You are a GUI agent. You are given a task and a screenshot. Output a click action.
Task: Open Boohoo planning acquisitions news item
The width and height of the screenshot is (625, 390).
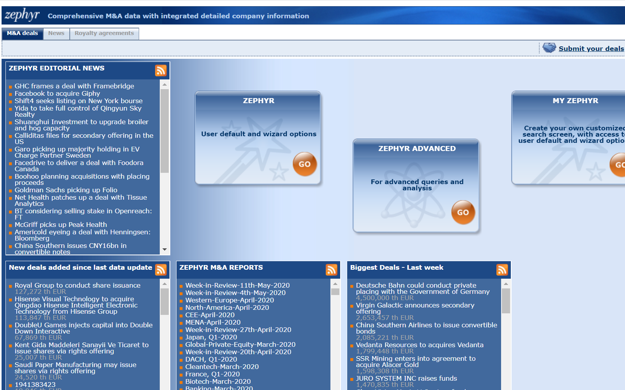coord(82,179)
